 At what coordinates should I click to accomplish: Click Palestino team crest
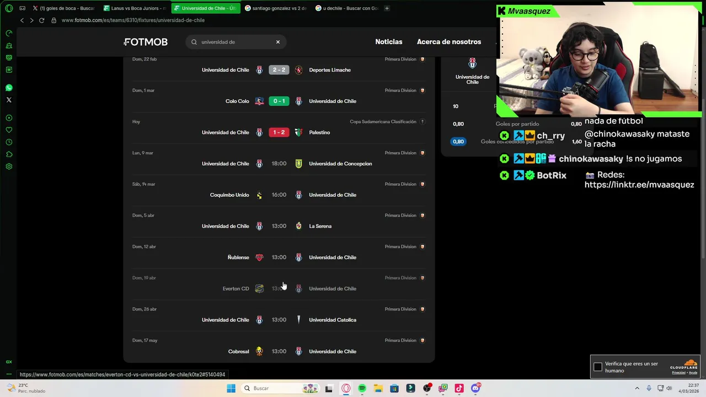coord(298,132)
